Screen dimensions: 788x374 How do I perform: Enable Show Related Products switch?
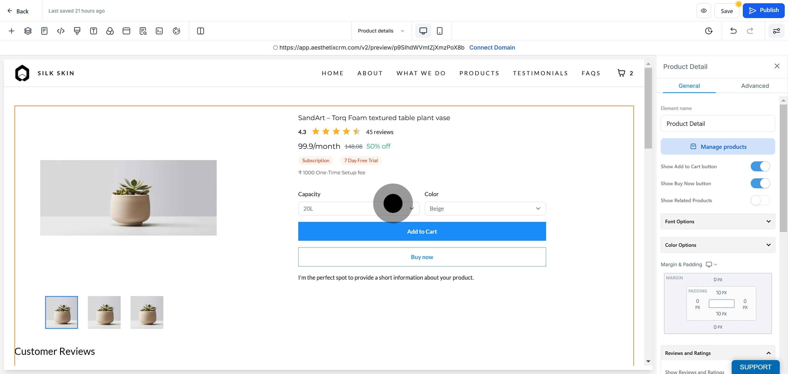760,200
